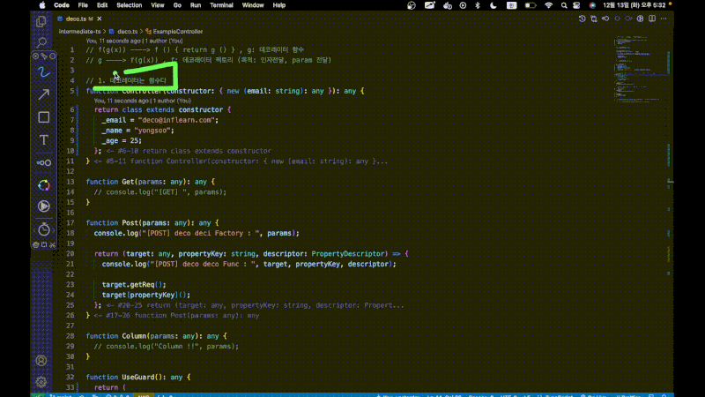Click the intermediate-ts breadcrumb folder
The width and height of the screenshot is (705, 397).
[x=79, y=31]
